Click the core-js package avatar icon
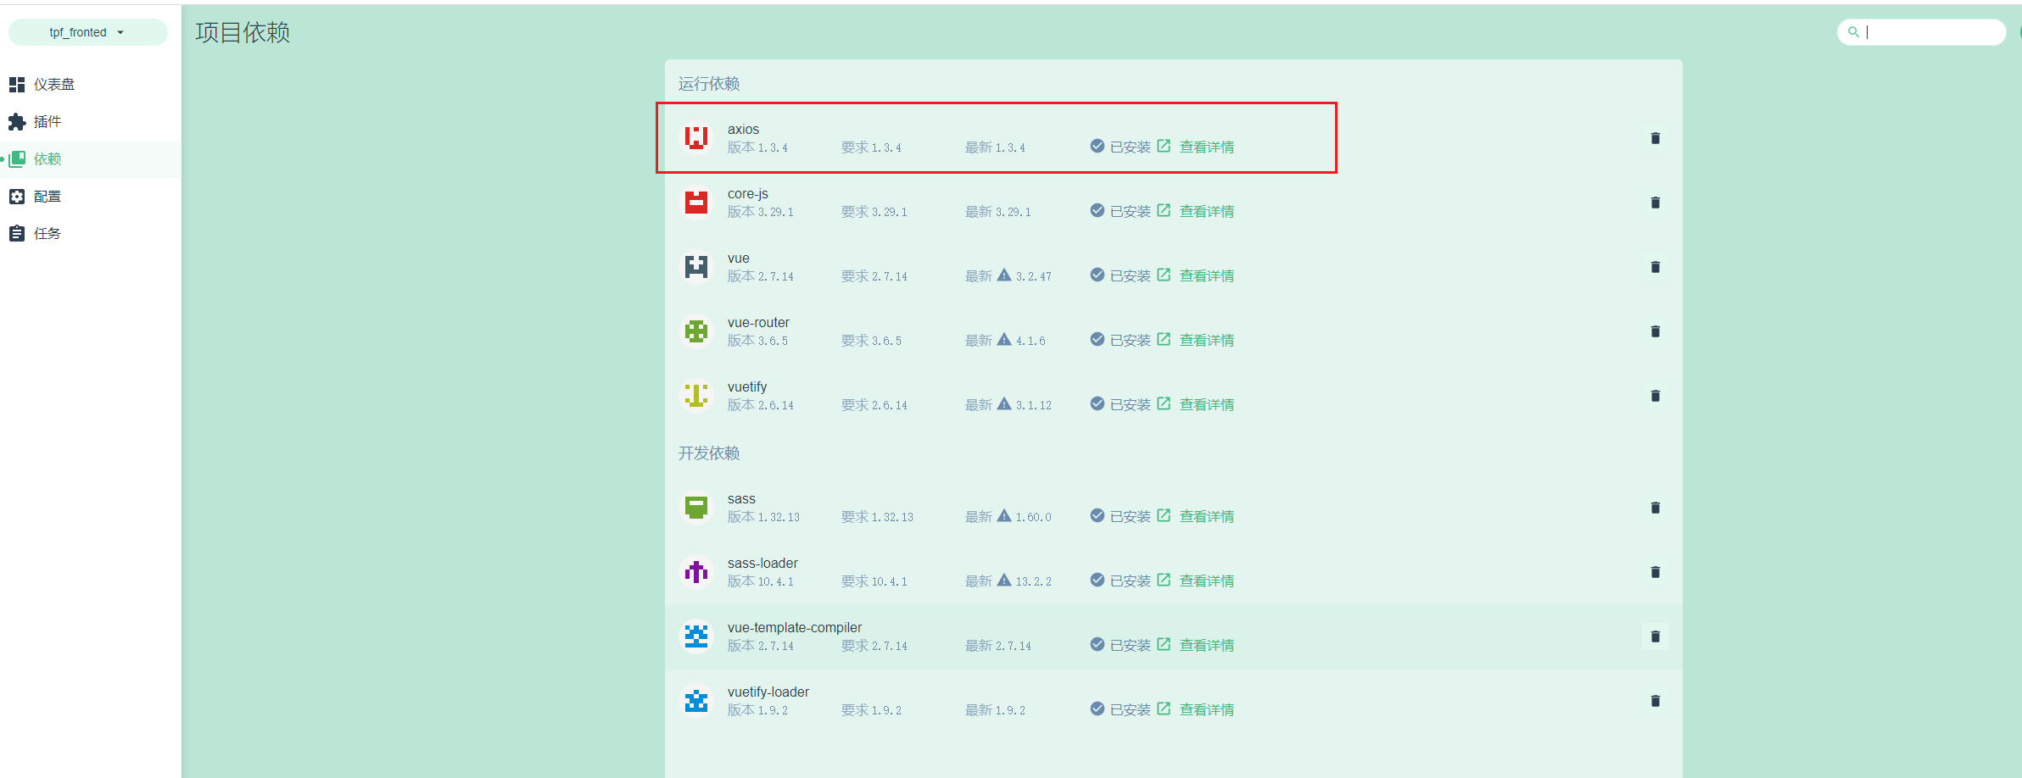This screenshot has height=778, width=2022. [x=696, y=203]
